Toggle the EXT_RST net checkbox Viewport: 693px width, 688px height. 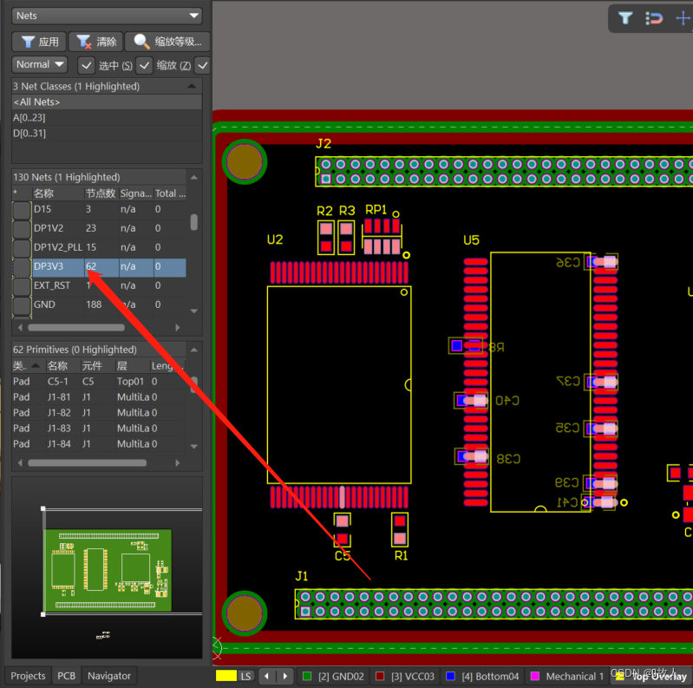[x=22, y=286]
